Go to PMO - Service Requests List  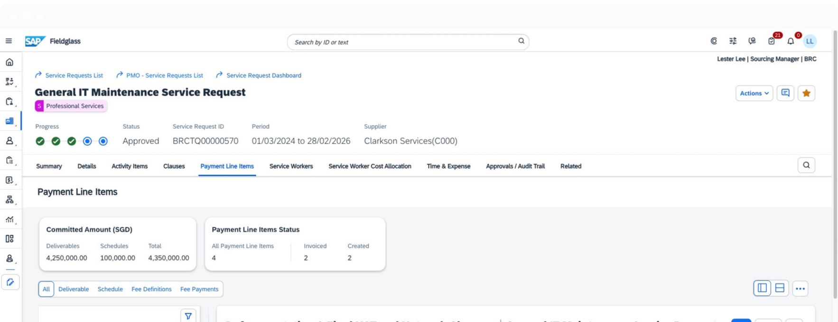click(x=164, y=75)
